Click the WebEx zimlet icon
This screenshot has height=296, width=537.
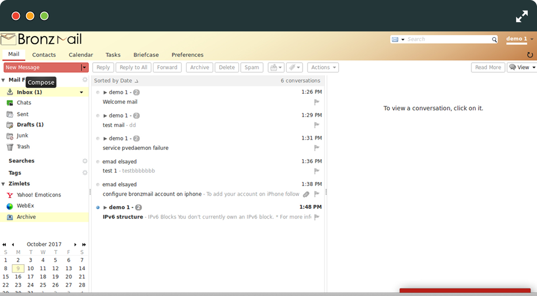pos(10,206)
